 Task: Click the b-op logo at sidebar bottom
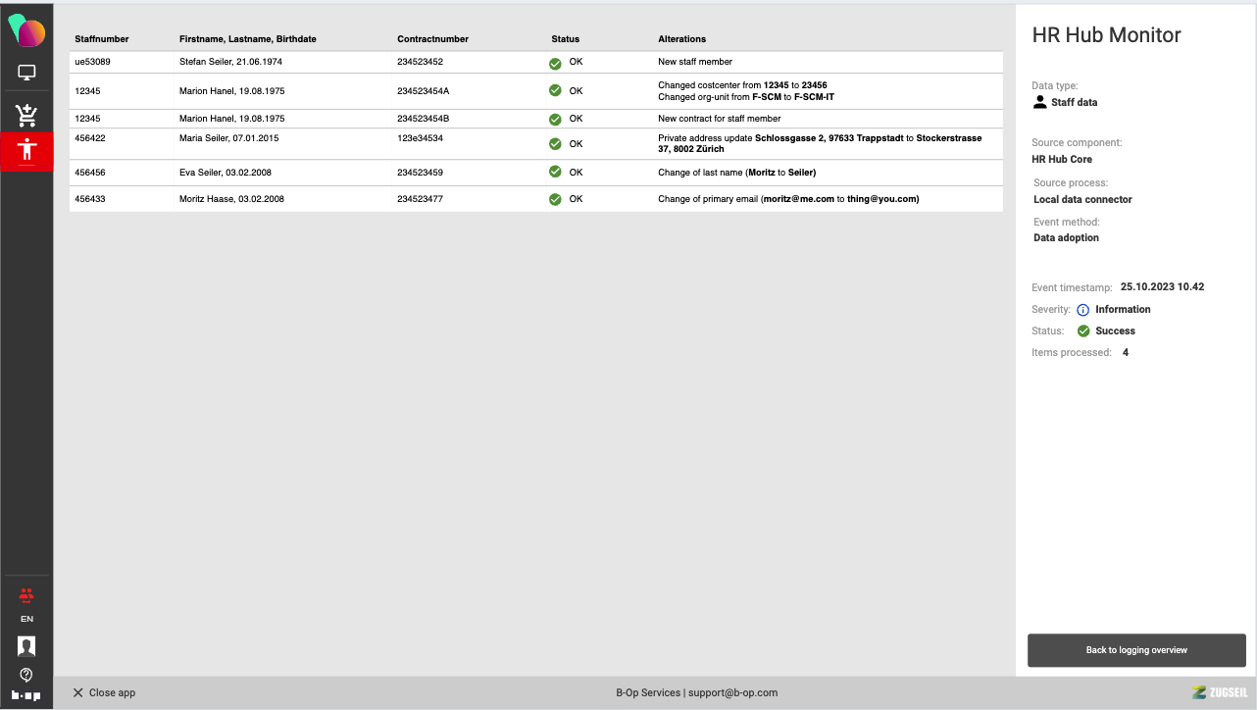pyautogui.click(x=26, y=695)
